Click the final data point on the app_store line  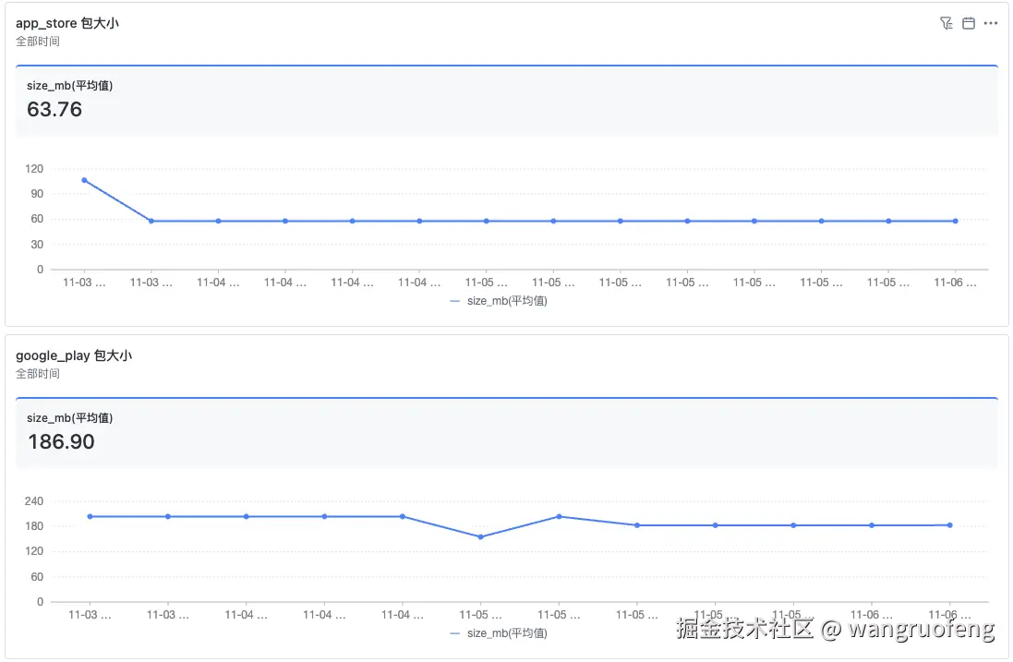coord(956,222)
